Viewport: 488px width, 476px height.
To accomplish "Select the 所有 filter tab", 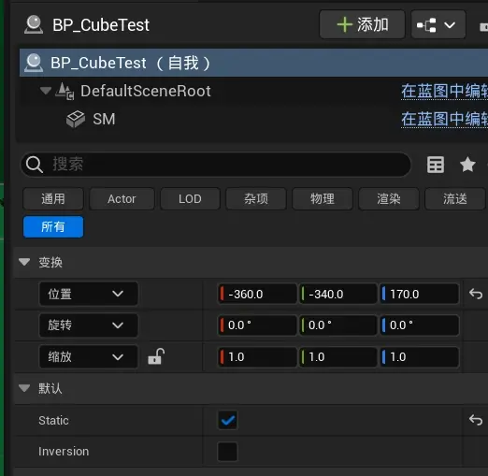I will tap(53, 226).
